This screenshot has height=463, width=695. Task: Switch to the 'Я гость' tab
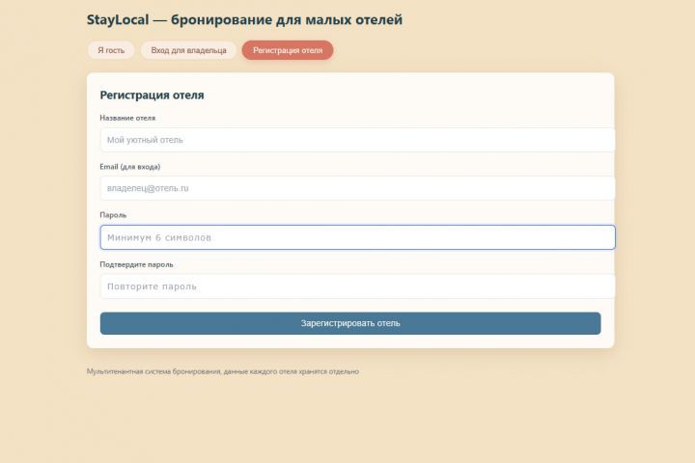coord(111,50)
